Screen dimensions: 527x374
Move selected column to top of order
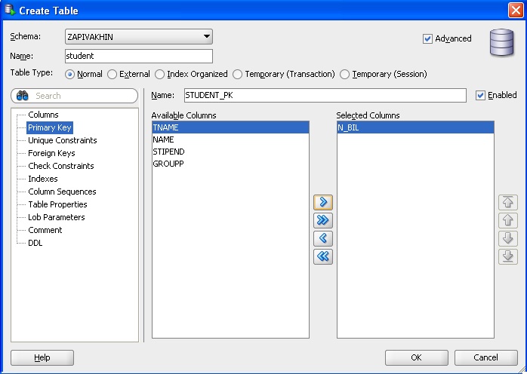508,202
